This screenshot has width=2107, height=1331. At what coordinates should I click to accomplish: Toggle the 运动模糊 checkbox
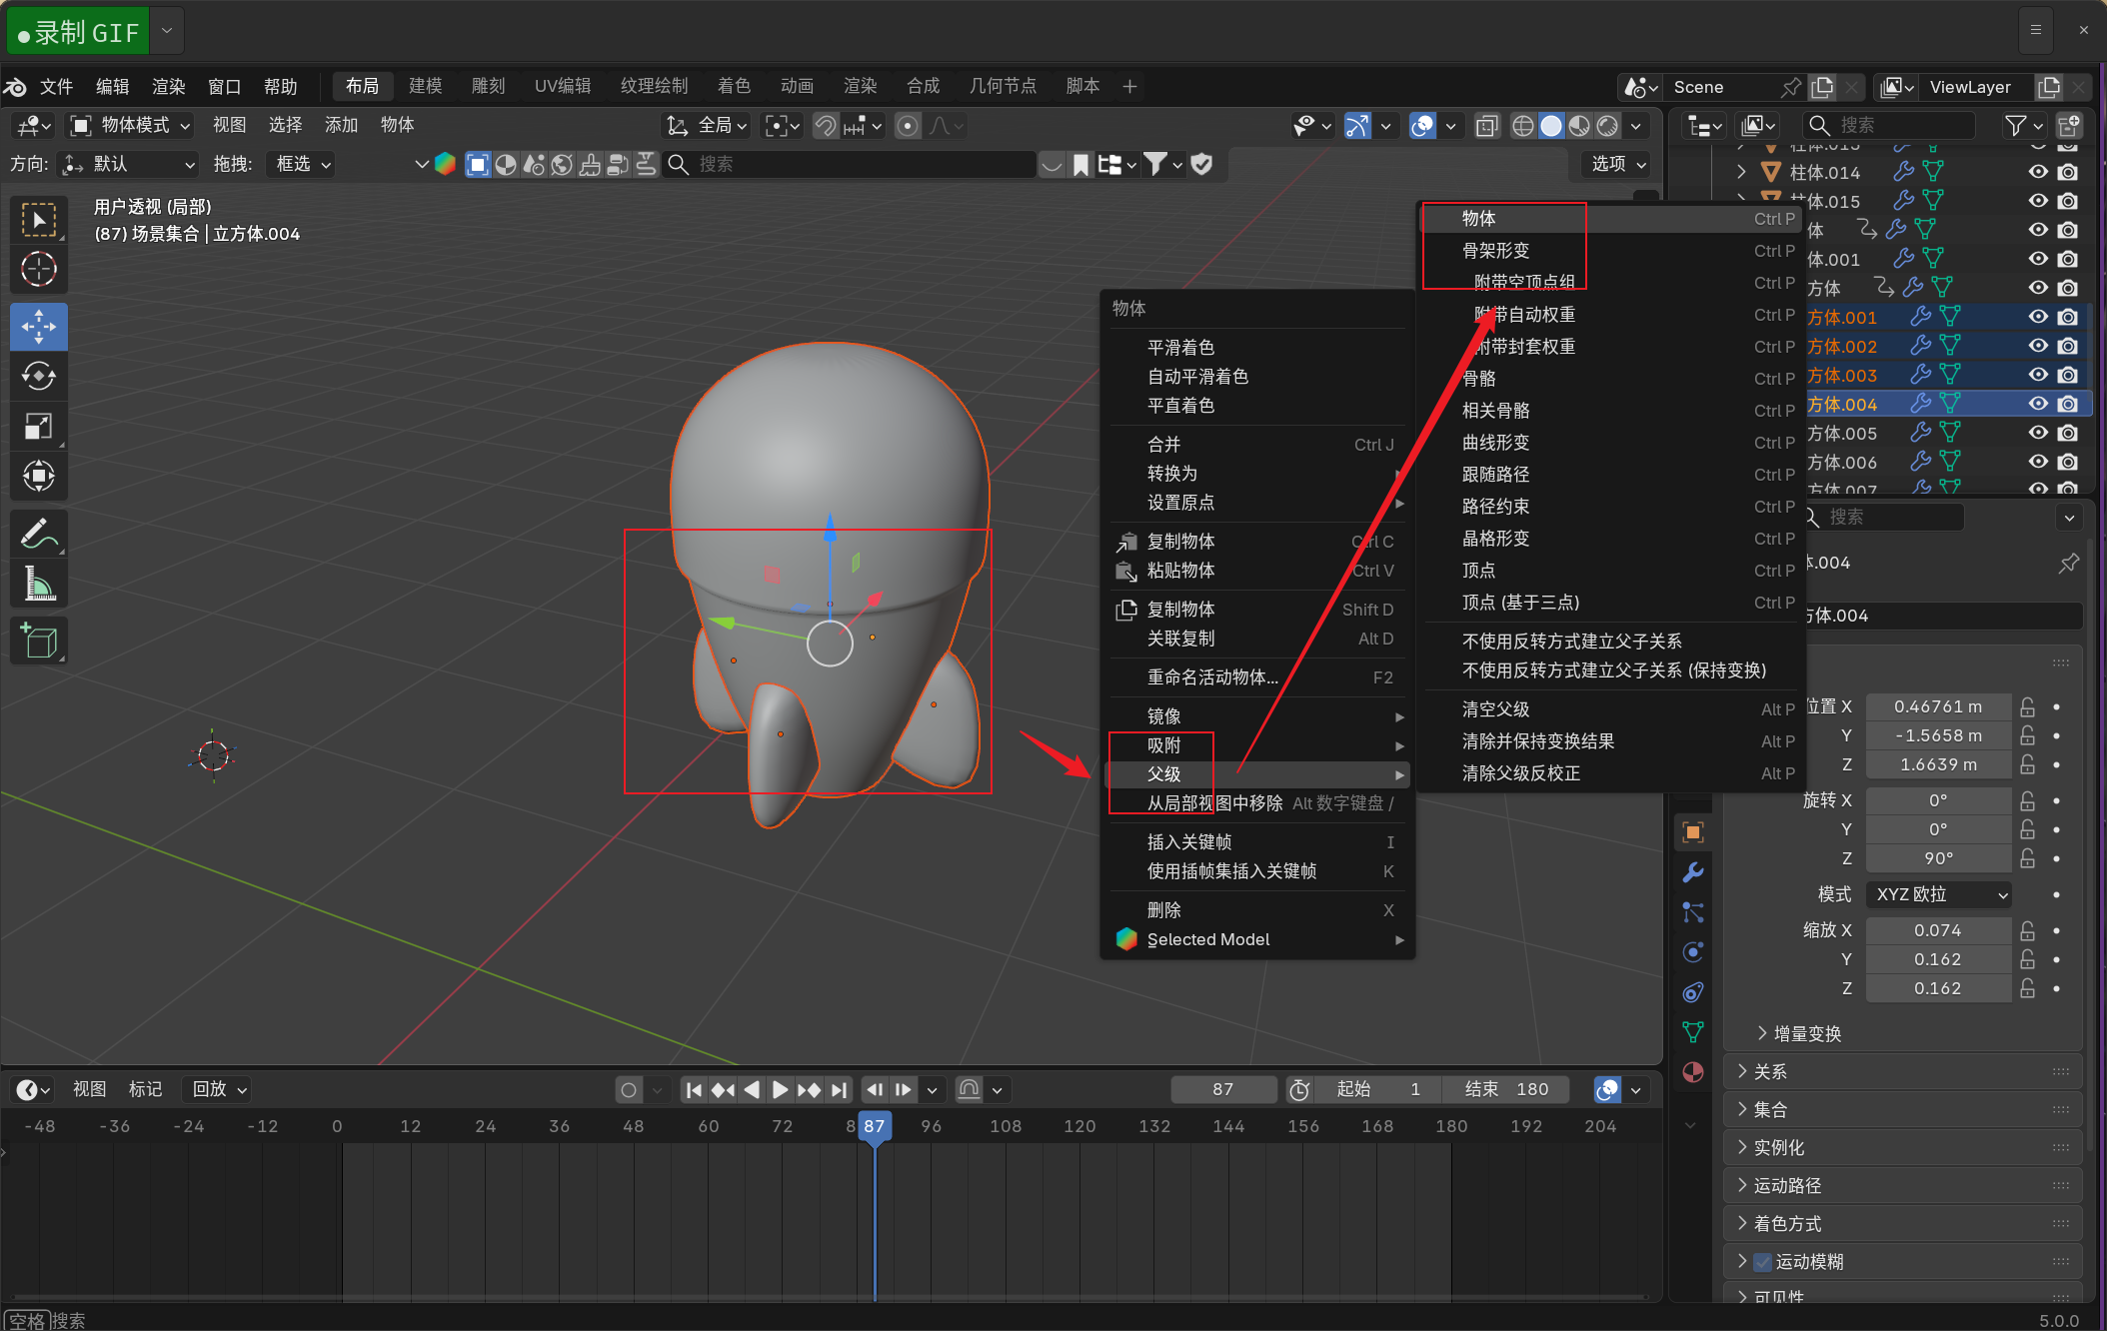pyautogui.click(x=1763, y=1262)
